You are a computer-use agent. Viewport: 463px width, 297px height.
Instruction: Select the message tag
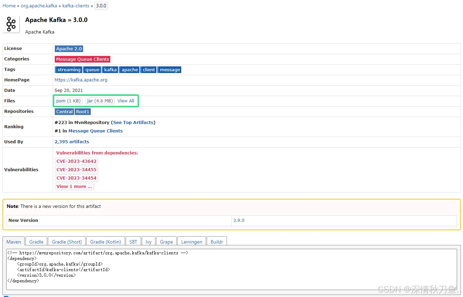[x=170, y=70]
